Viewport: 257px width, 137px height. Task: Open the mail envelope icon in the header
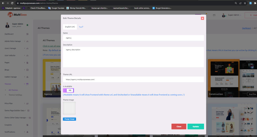(214, 15)
